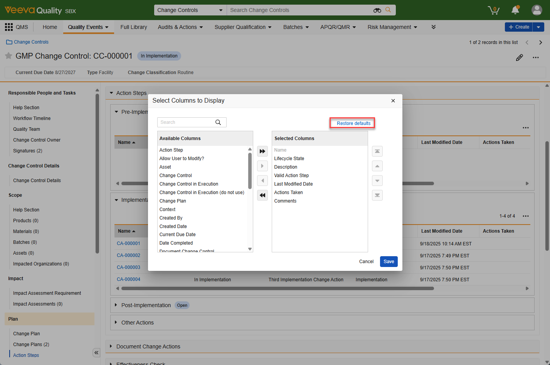Viewport: 550px width, 365px height.
Task: Open the notifications bell
Action: coord(515,10)
